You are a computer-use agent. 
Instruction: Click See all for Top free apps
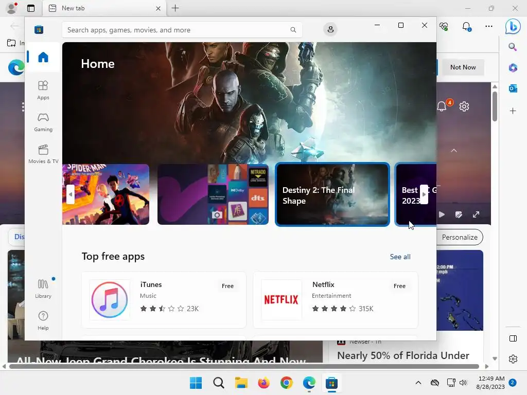point(400,257)
